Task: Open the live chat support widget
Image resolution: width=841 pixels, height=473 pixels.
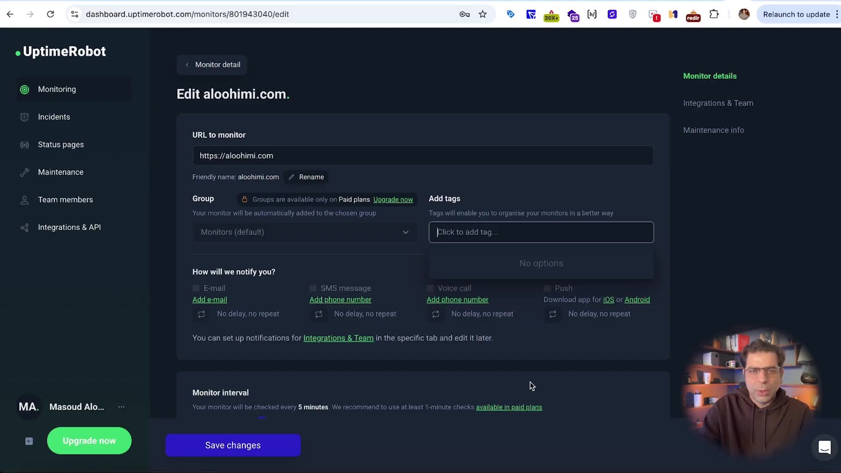Action: (x=824, y=447)
